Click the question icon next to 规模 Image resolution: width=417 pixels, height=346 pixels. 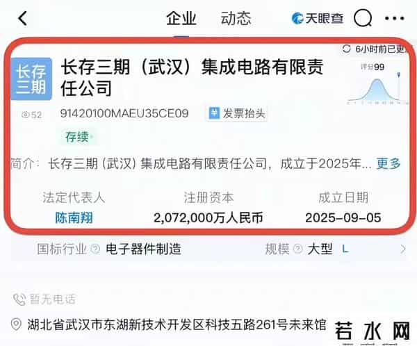(x=297, y=249)
